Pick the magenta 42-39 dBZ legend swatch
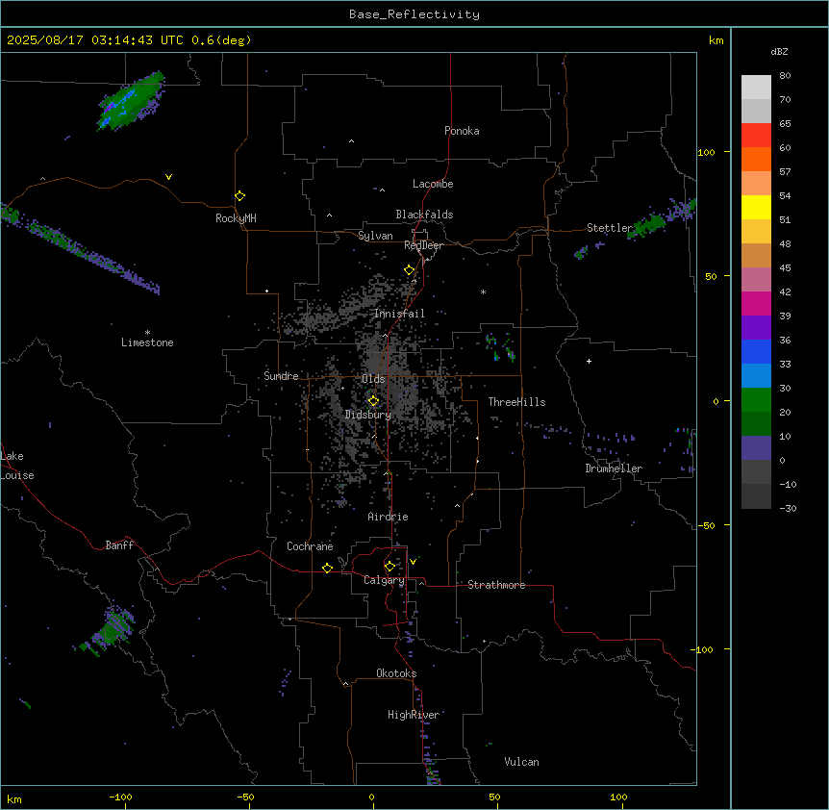This screenshot has width=829, height=810. pos(756,303)
